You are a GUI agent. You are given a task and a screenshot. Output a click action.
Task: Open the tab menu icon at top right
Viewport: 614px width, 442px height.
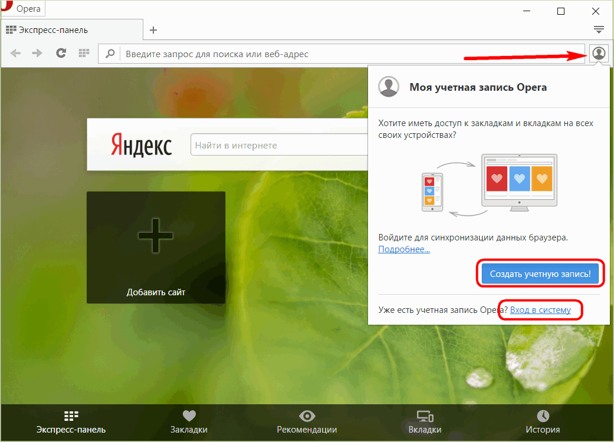point(598,29)
